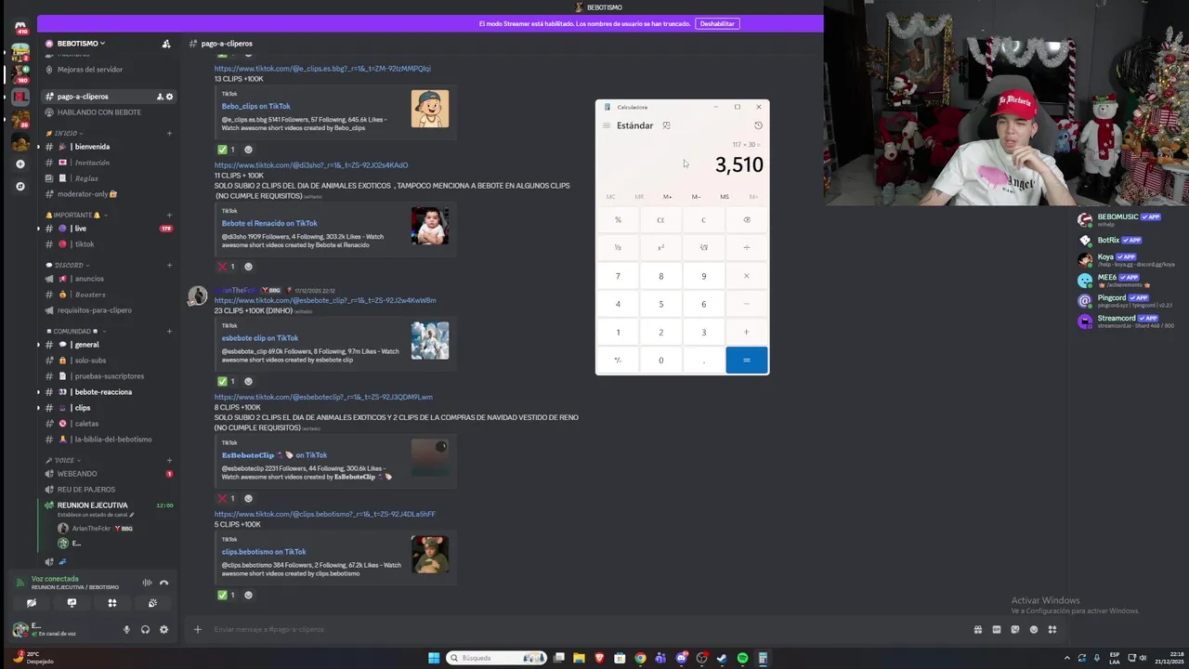
Task: Open clips.bebotismo on TikTok link
Action: (264, 552)
